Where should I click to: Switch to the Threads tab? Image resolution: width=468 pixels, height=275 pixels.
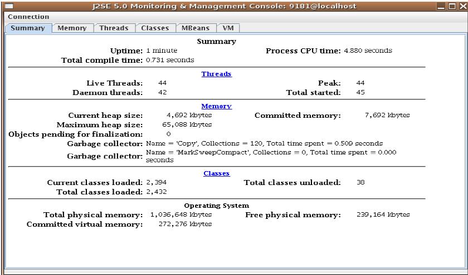pos(114,28)
